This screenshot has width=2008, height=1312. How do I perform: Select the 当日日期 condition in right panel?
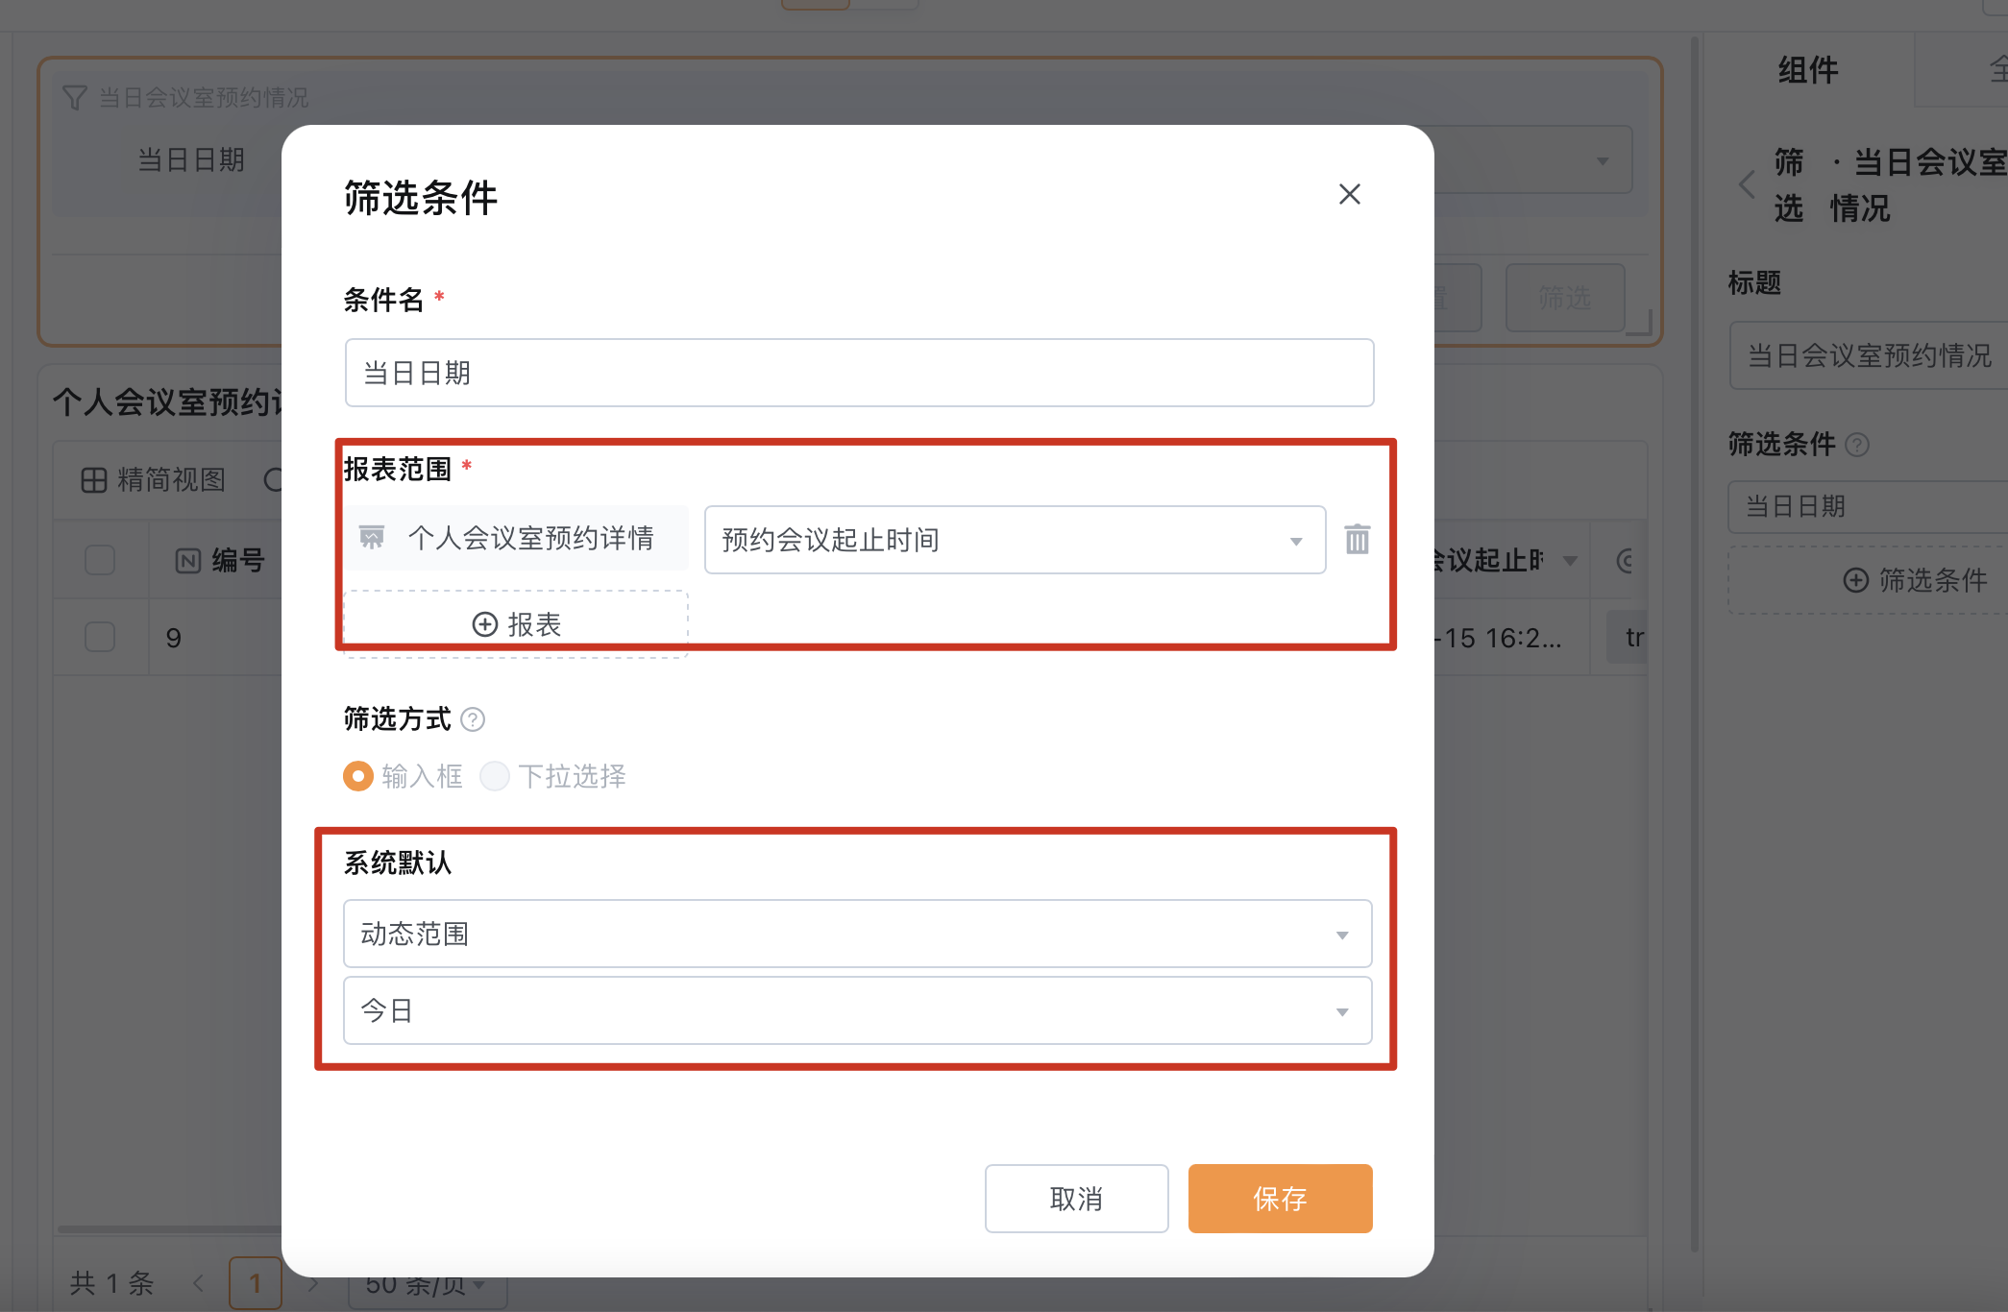point(1869,506)
